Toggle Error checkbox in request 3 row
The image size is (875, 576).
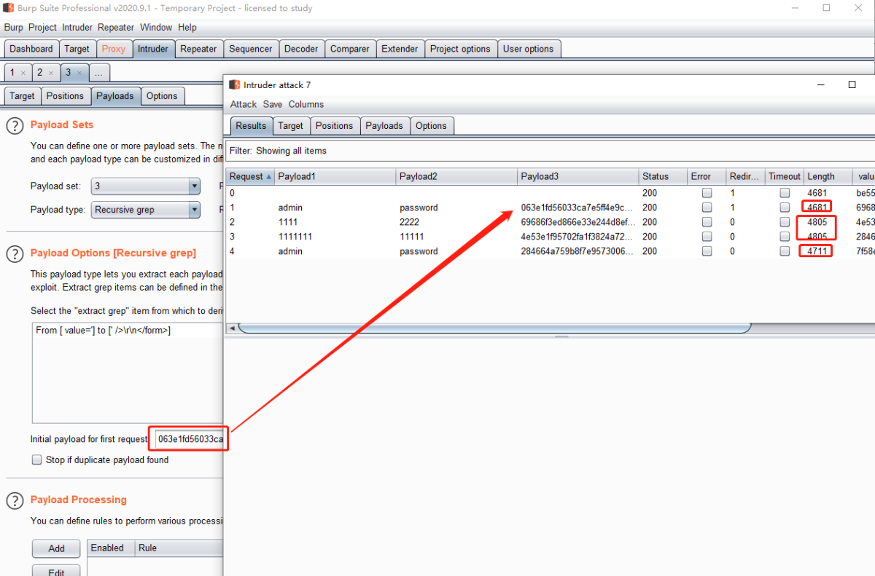tap(707, 237)
